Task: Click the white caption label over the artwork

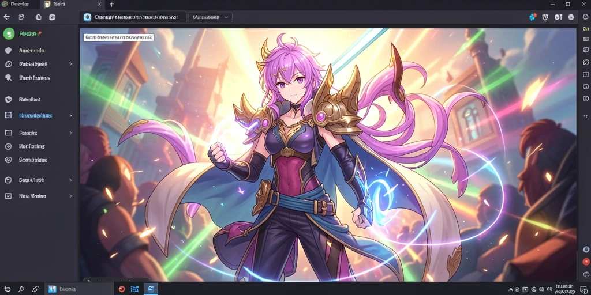Action: [119, 37]
